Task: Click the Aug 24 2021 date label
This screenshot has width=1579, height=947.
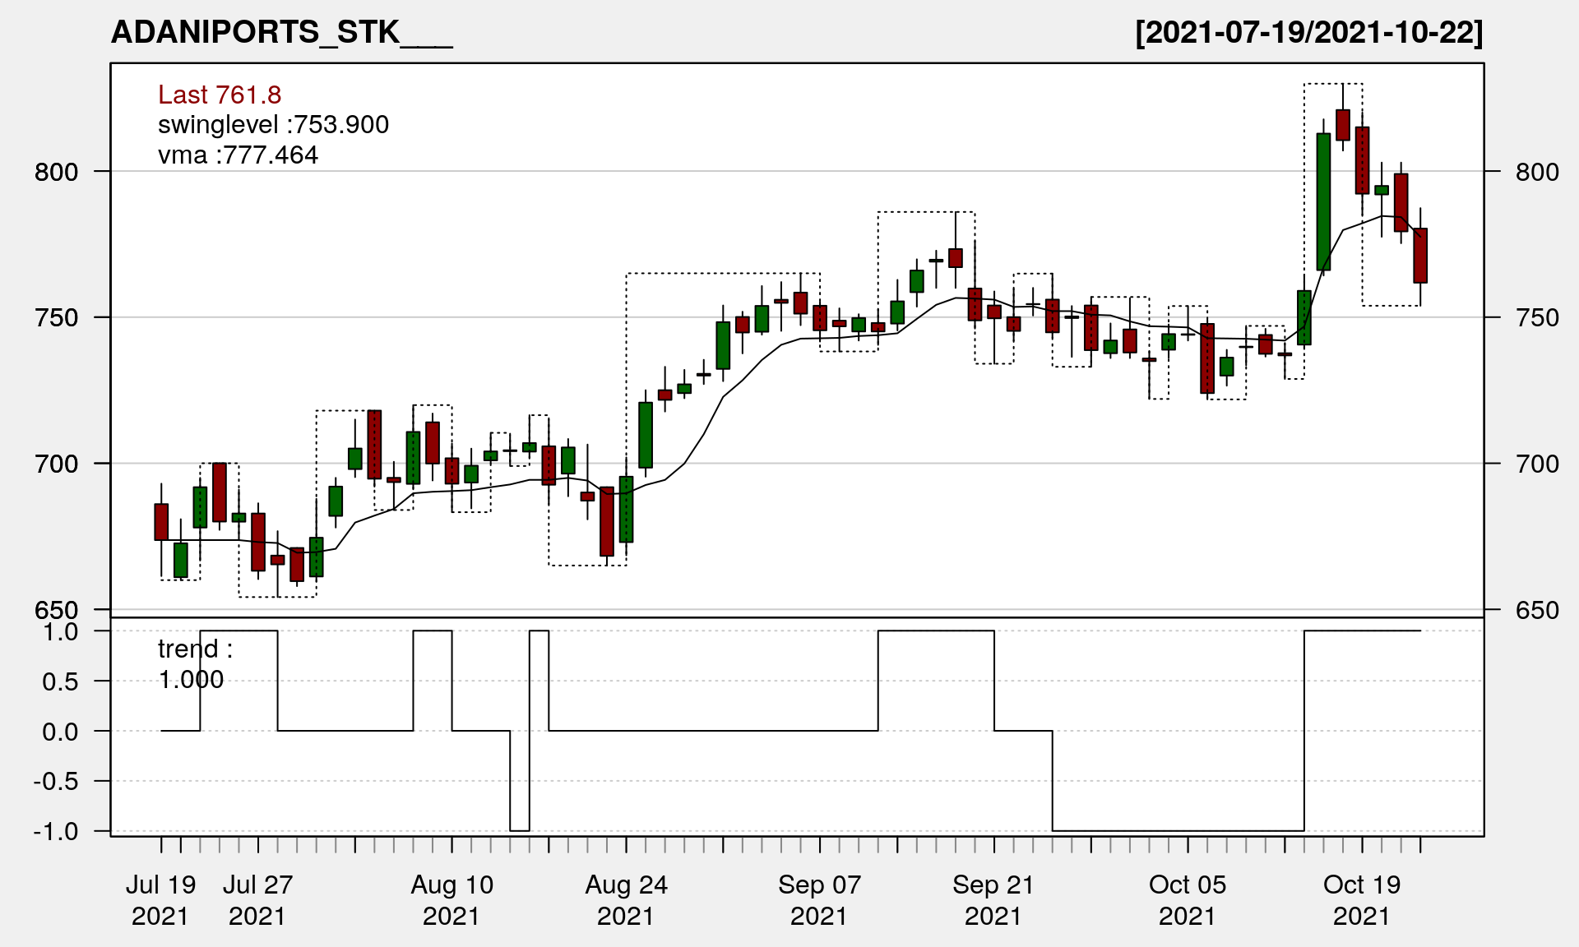Action: pyautogui.click(x=626, y=899)
